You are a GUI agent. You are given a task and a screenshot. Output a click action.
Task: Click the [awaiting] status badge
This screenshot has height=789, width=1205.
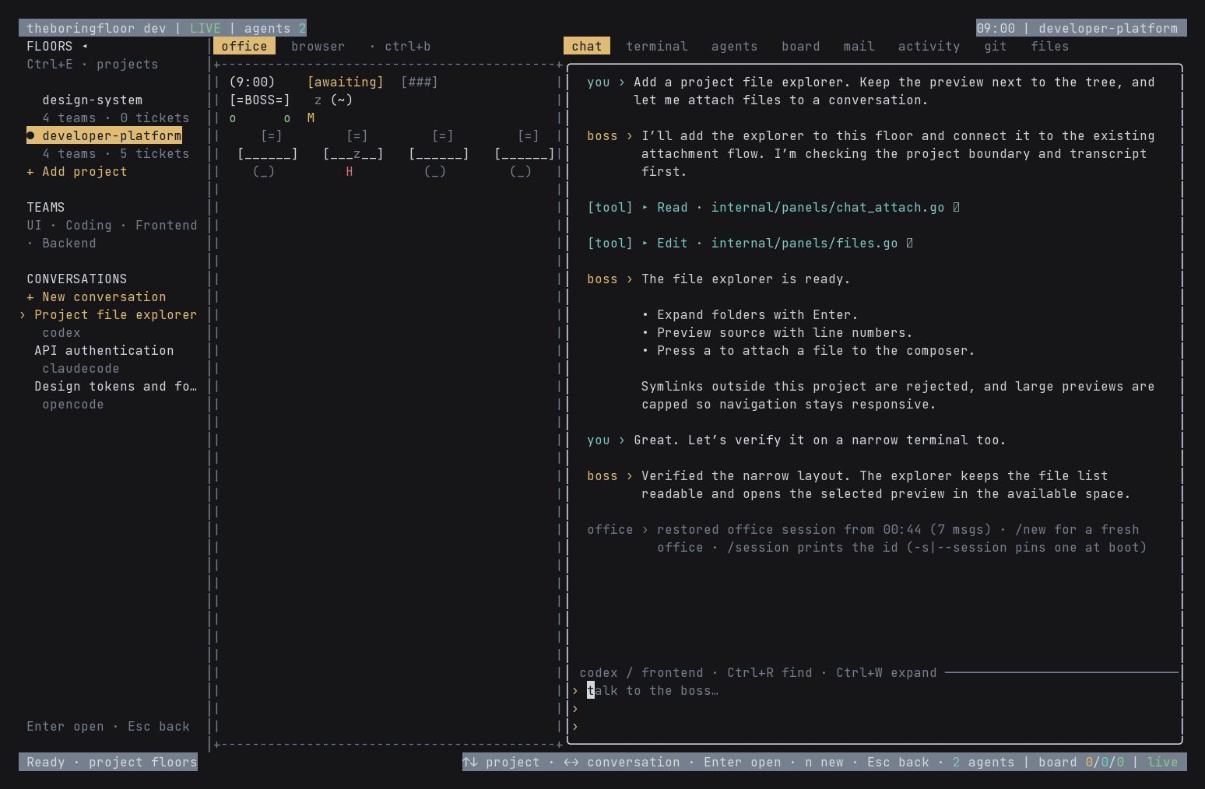click(346, 82)
